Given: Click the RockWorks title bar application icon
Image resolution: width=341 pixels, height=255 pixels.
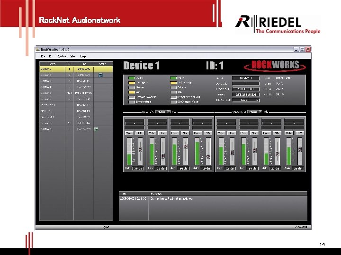Looking at the screenshot, I should tap(38, 50).
